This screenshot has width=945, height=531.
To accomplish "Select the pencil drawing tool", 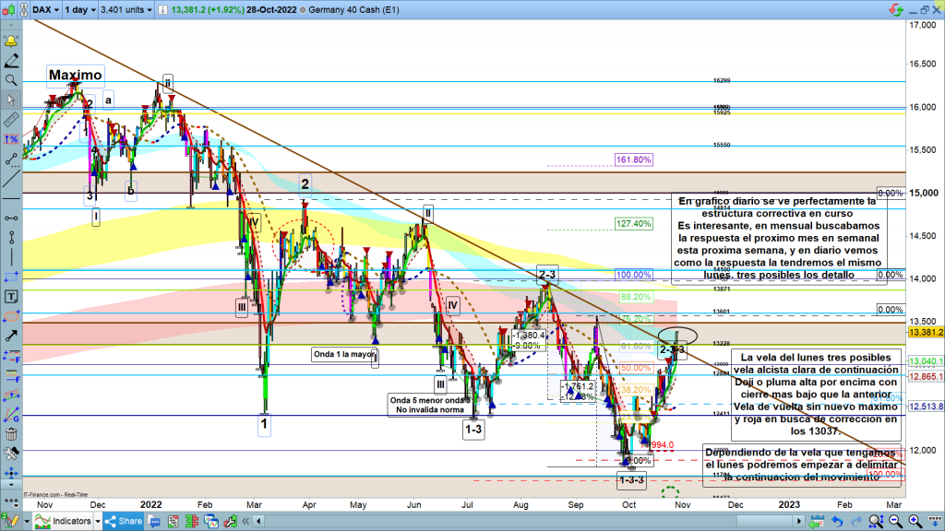I will pos(10,60).
